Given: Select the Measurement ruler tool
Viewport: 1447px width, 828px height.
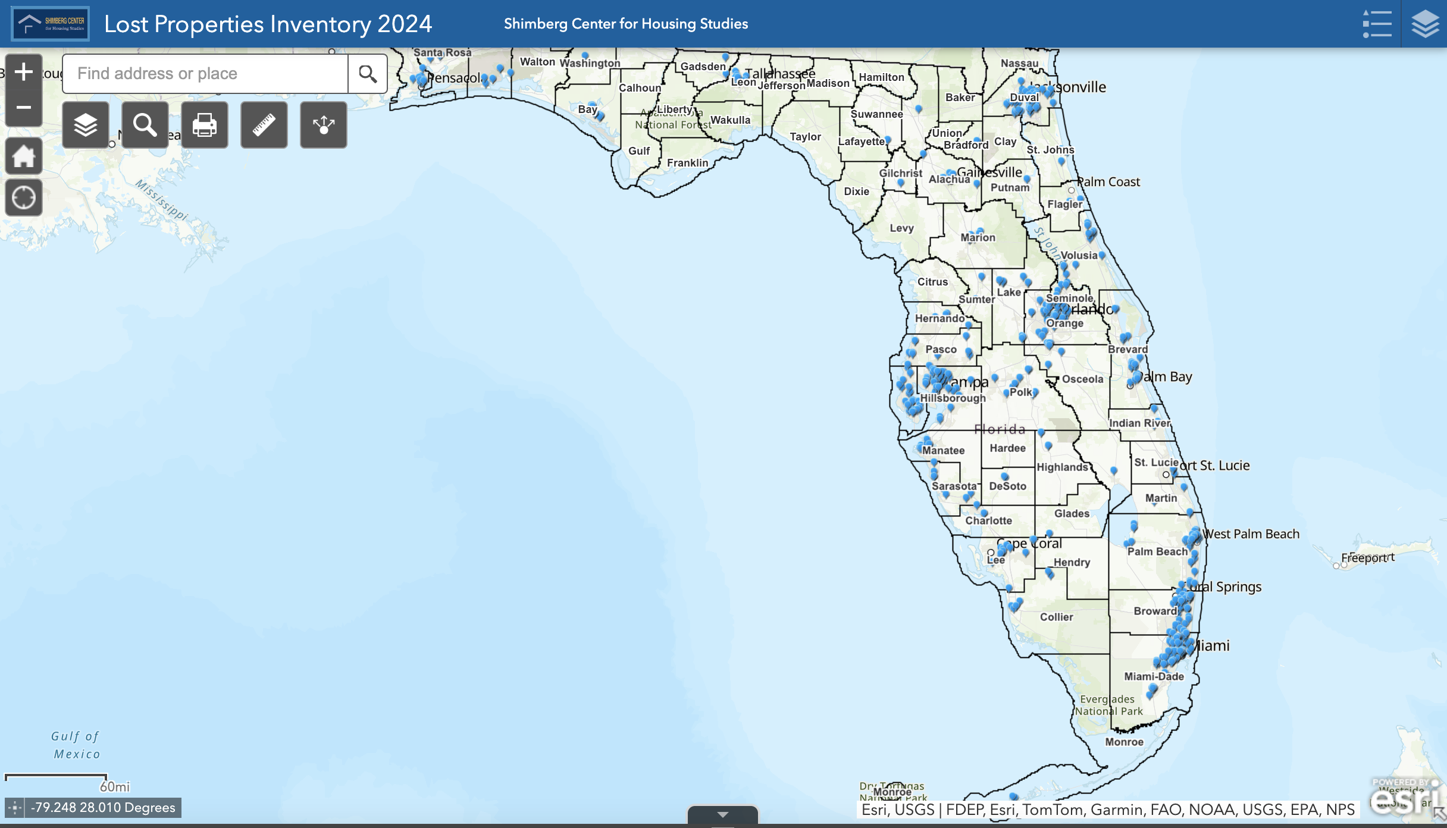Looking at the screenshot, I should coord(264,125).
